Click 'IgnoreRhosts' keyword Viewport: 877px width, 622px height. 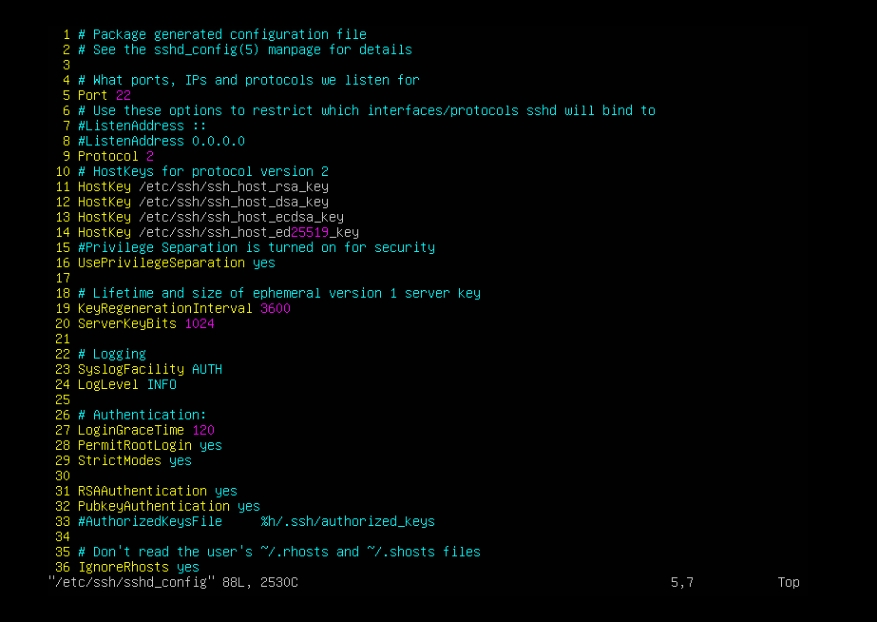tap(124, 567)
